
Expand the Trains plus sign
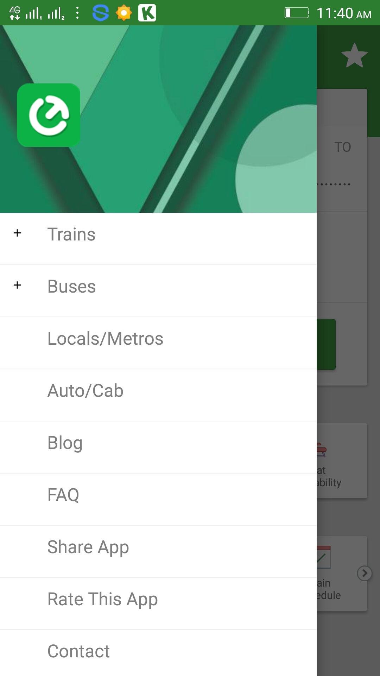click(17, 233)
